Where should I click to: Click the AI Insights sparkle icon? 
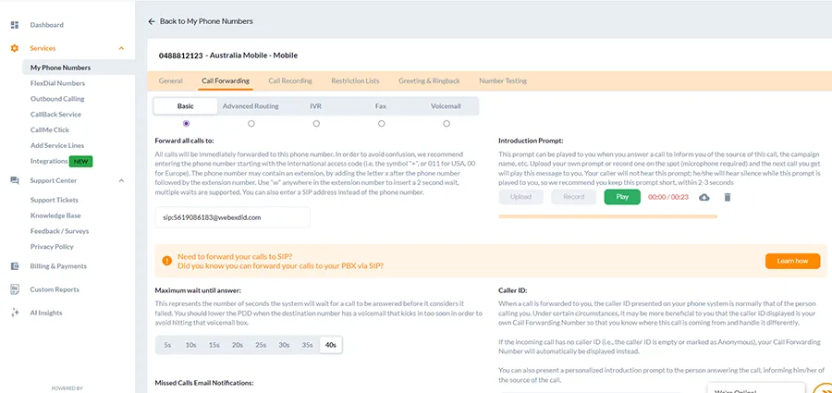pos(14,313)
